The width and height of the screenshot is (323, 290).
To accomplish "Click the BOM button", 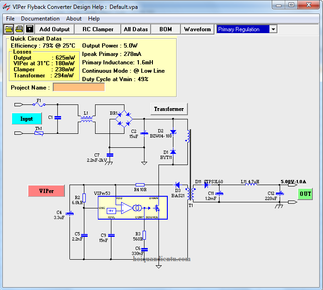I will pos(165,29).
